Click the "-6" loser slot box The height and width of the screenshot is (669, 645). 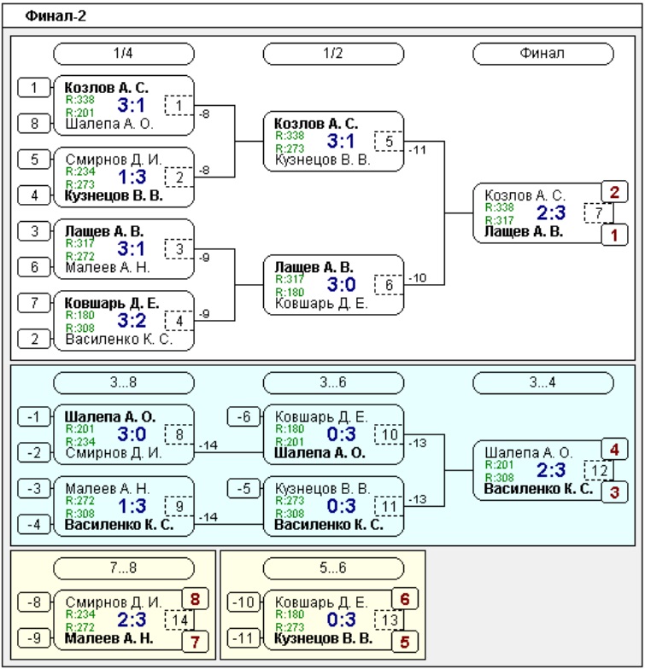point(243,416)
